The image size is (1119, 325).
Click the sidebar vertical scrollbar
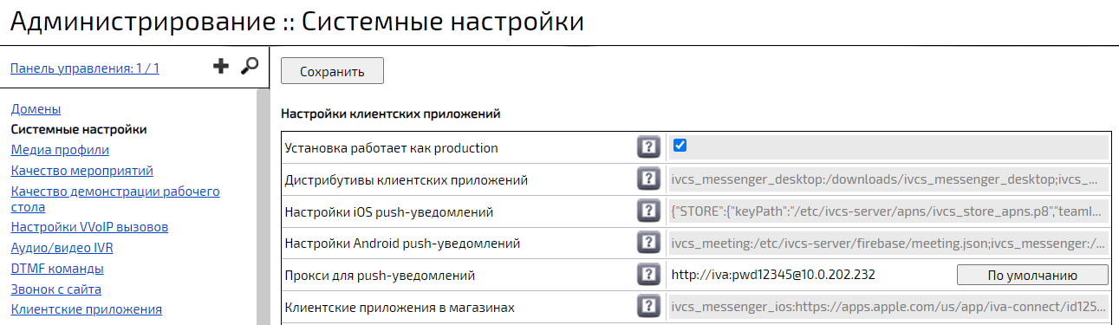tap(263, 206)
